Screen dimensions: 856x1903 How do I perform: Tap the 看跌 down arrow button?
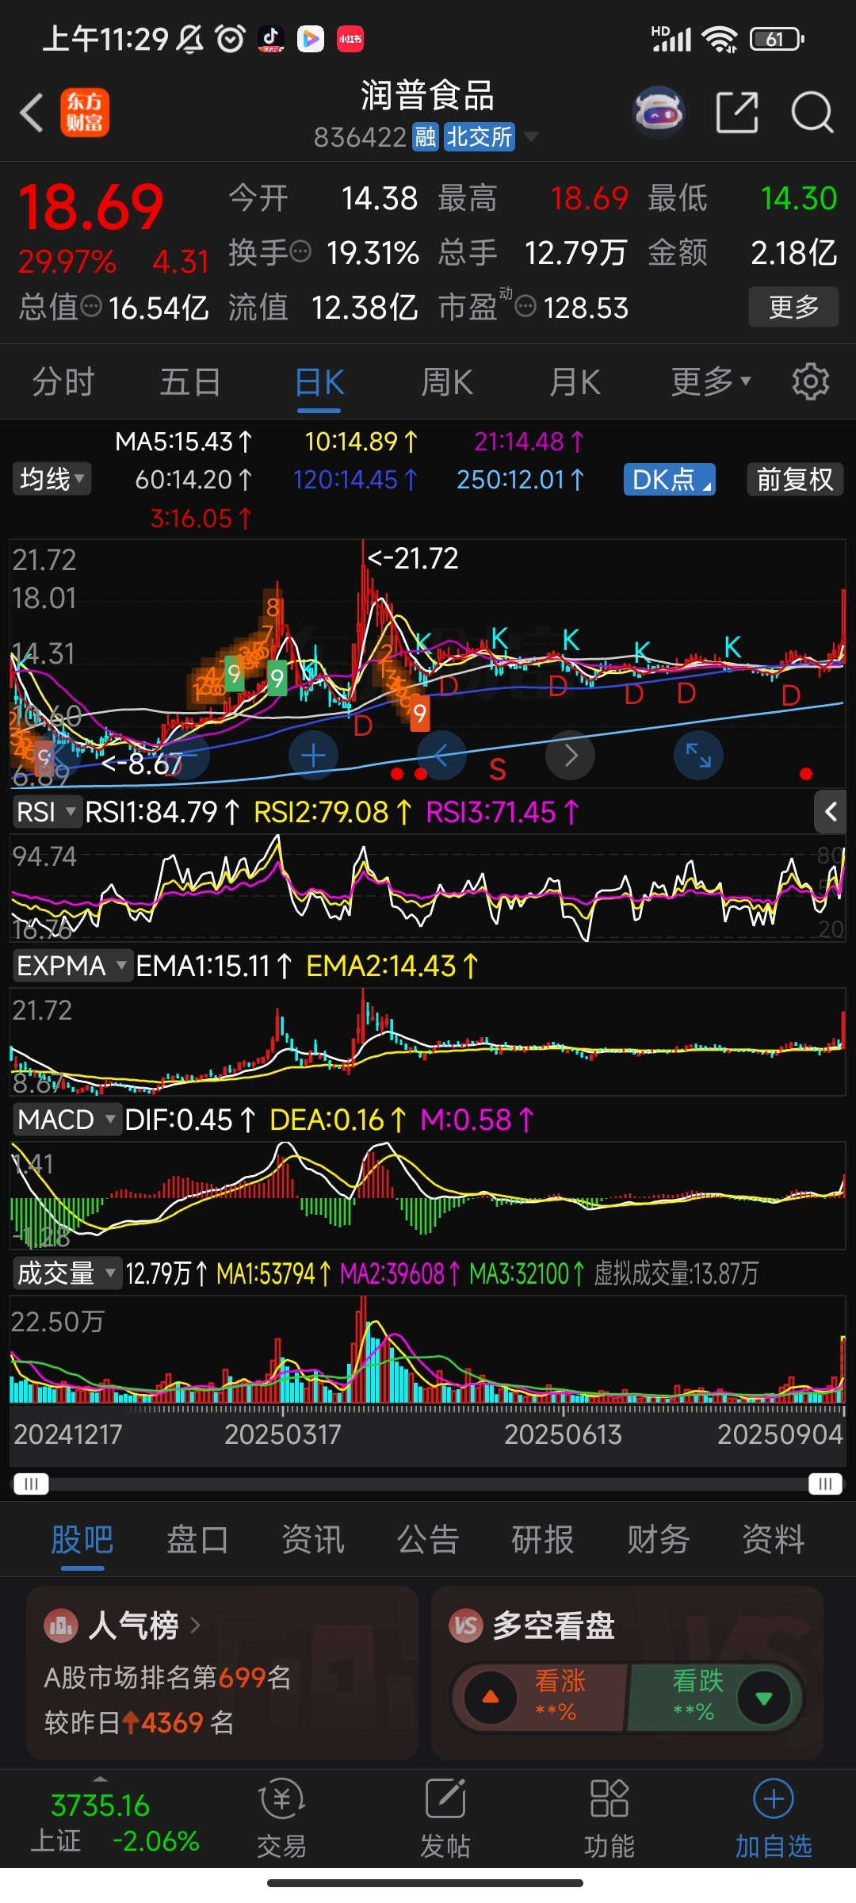pyautogui.click(x=764, y=1698)
